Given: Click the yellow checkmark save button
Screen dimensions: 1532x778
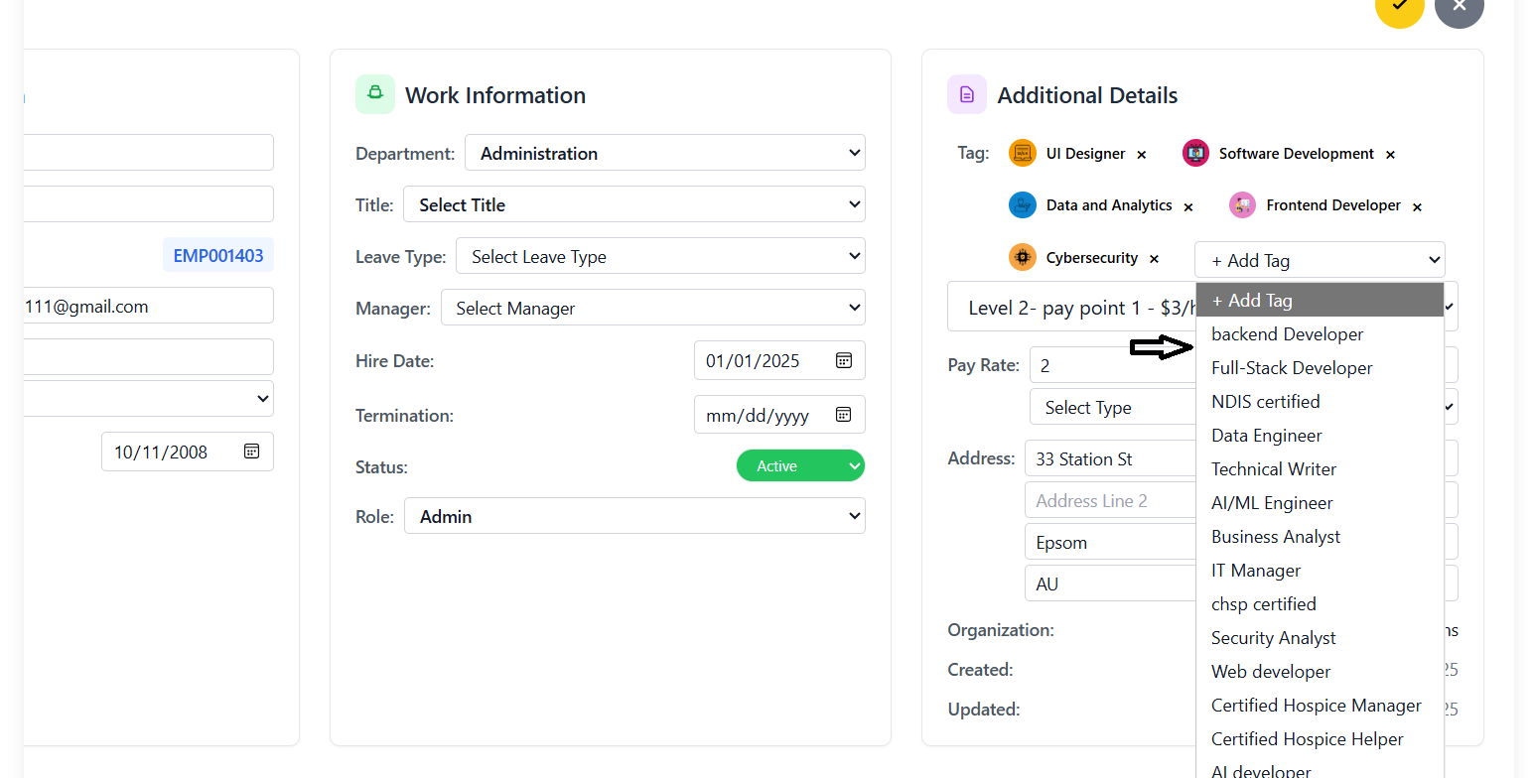Looking at the screenshot, I should click(1400, 8).
